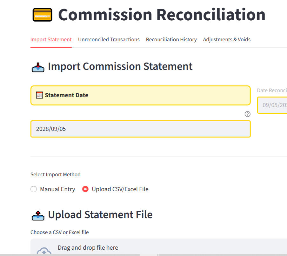Click the cloud upload icon in dropzone

44,252
